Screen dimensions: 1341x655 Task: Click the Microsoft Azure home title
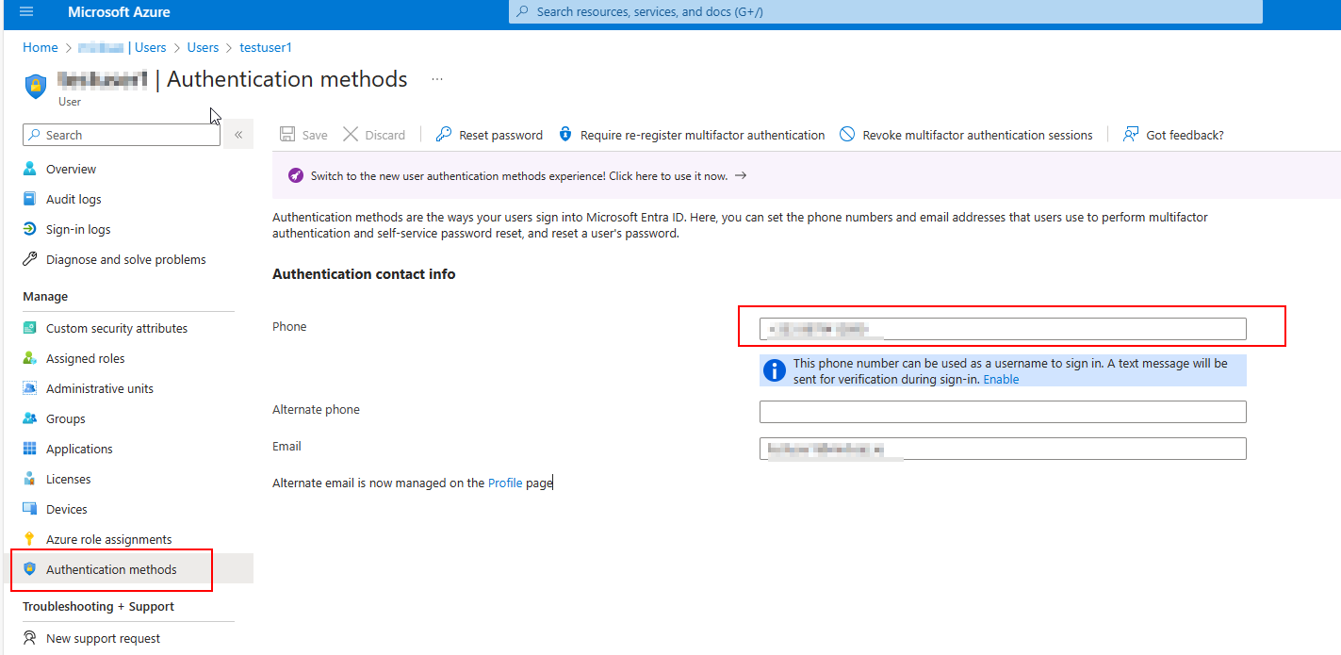click(119, 12)
